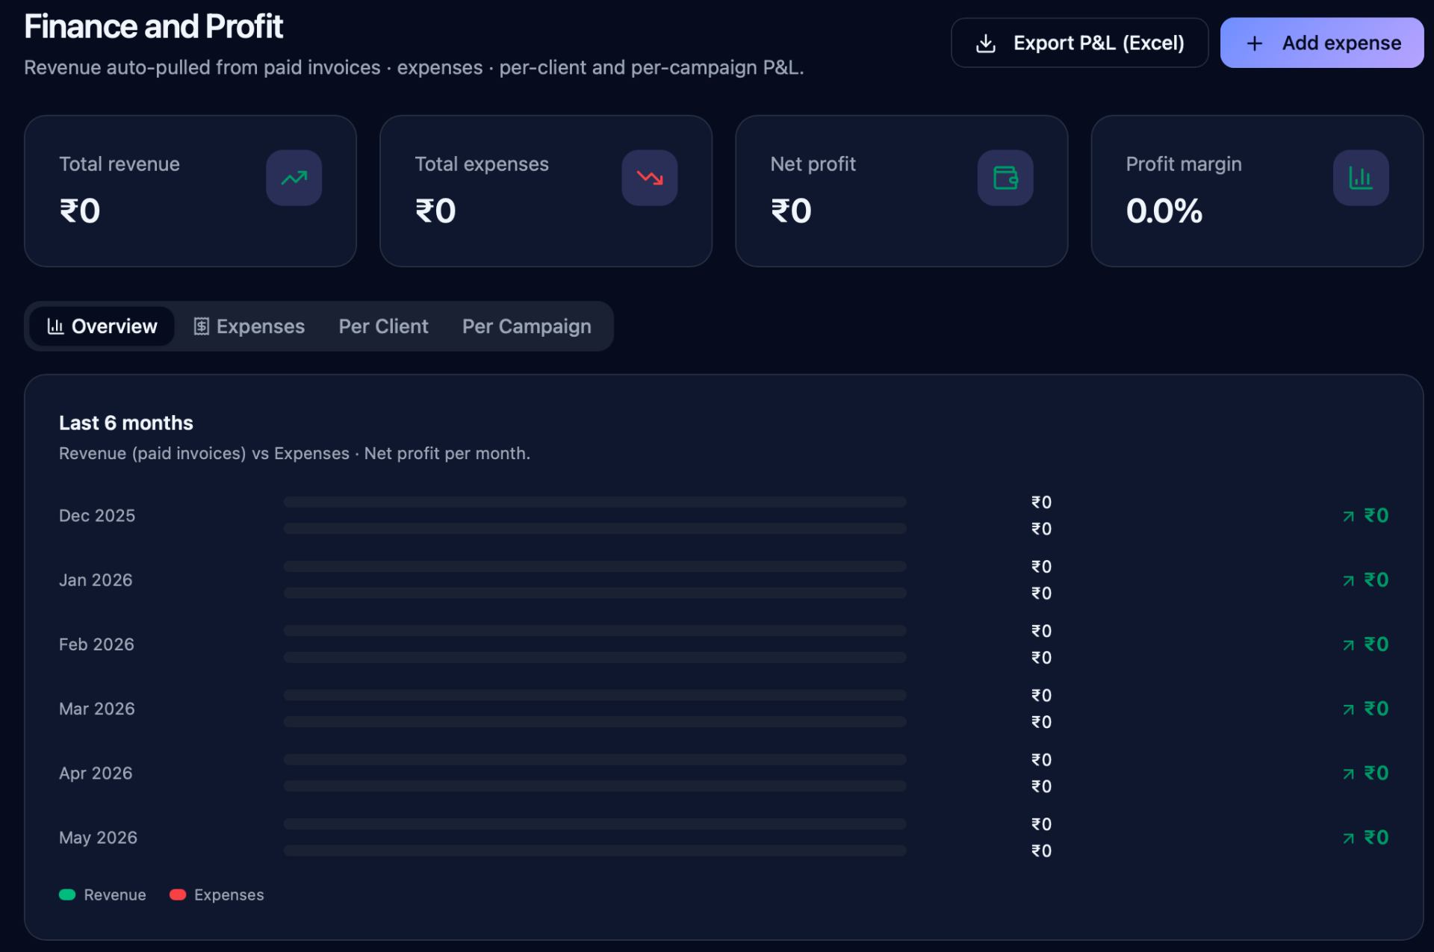Click the Revenue legend label

[115, 895]
